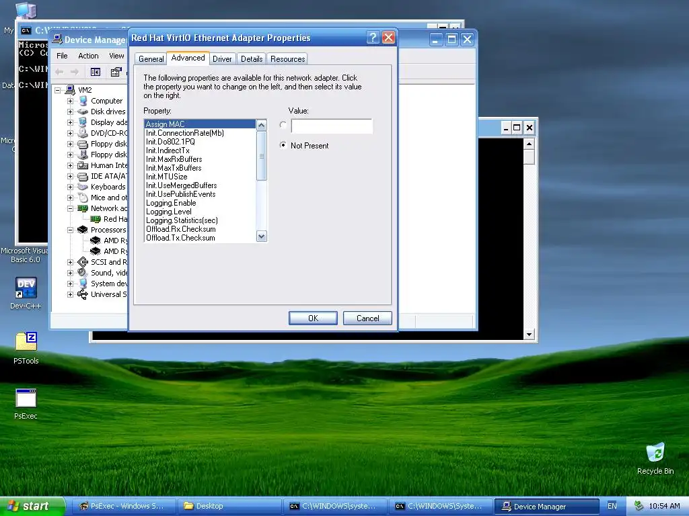Click the EN language indicator
Image resolution: width=689 pixels, height=516 pixels.
tap(612, 506)
